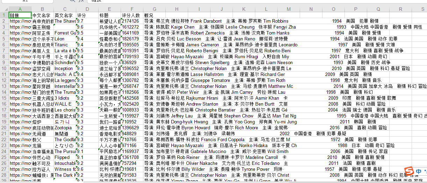Select the Interstellar cell

pyautogui.click(x=65, y=86)
